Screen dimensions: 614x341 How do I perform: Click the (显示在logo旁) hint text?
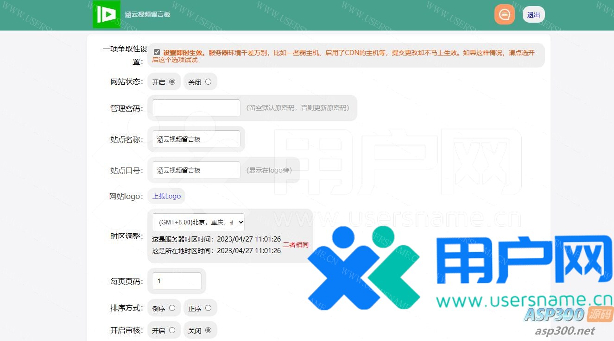click(269, 170)
